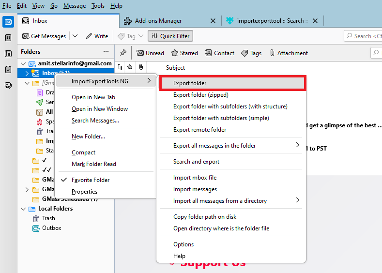Choose Export remote folder
Image resolution: width=382 pixels, height=273 pixels.
[x=231, y=130]
